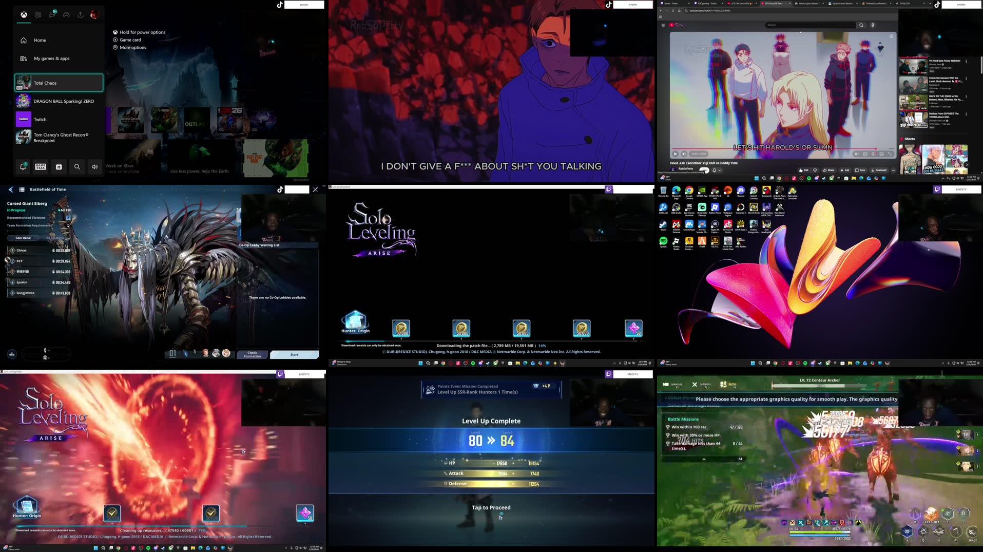
Task: Toggle the notification bell for RabSoPetty
Action: click(714, 170)
